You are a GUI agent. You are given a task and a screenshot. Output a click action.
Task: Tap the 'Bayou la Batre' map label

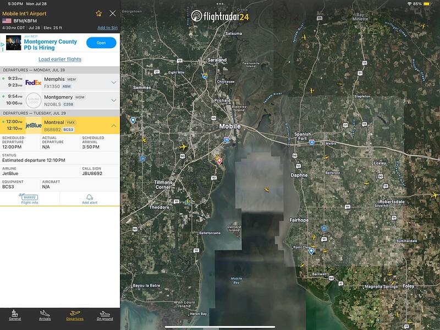pyautogui.click(x=146, y=285)
